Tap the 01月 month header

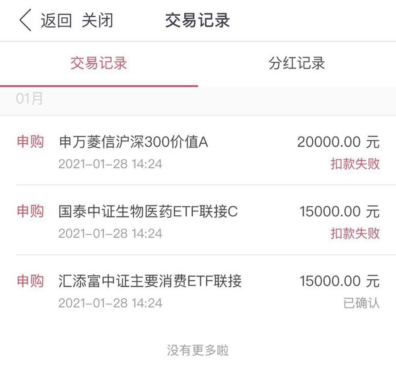pyautogui.click(x=29, y=98)
